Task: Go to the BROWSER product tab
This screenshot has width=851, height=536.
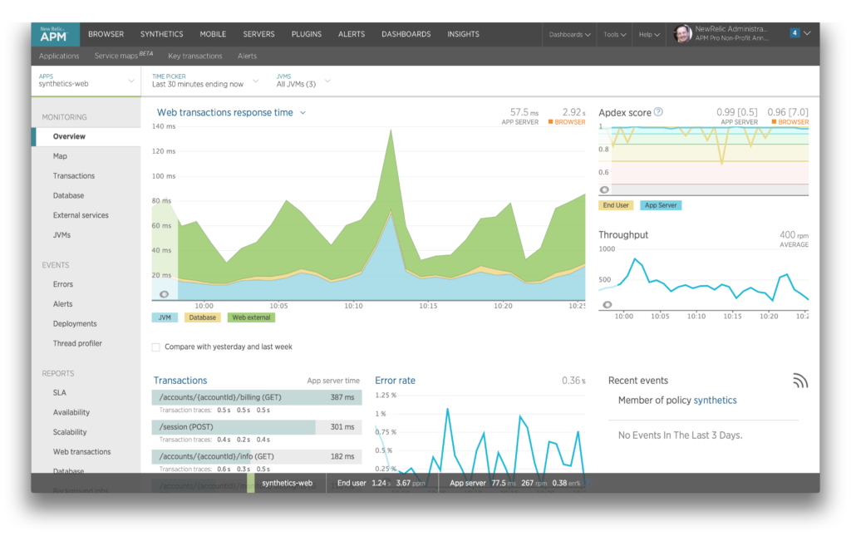Action: point(106,34)
